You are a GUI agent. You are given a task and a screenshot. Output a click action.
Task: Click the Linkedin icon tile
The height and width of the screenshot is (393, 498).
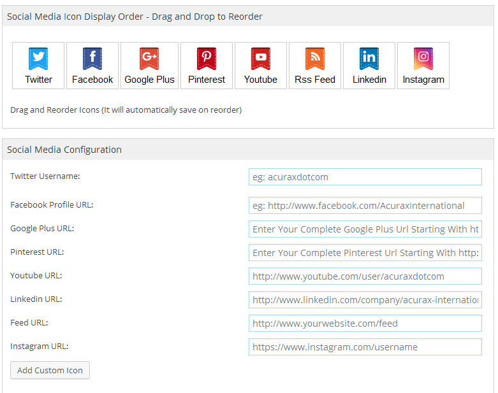pyautogui.click(x=369, y=66)
